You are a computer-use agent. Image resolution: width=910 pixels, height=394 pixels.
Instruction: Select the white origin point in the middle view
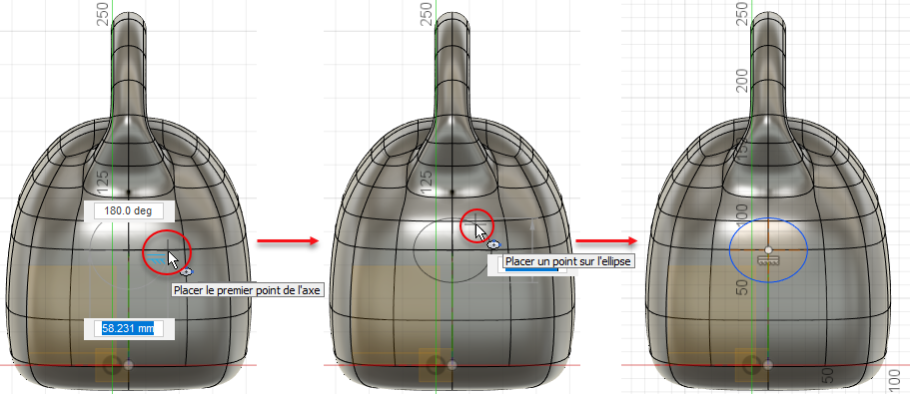[x=453, y=365]
